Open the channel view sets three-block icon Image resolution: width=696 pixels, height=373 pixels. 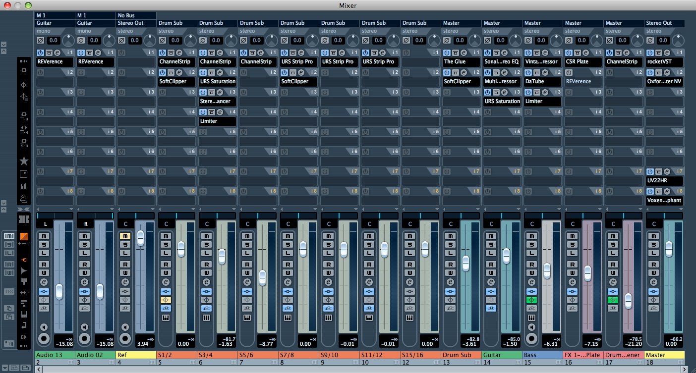click(x=24, y=219)
